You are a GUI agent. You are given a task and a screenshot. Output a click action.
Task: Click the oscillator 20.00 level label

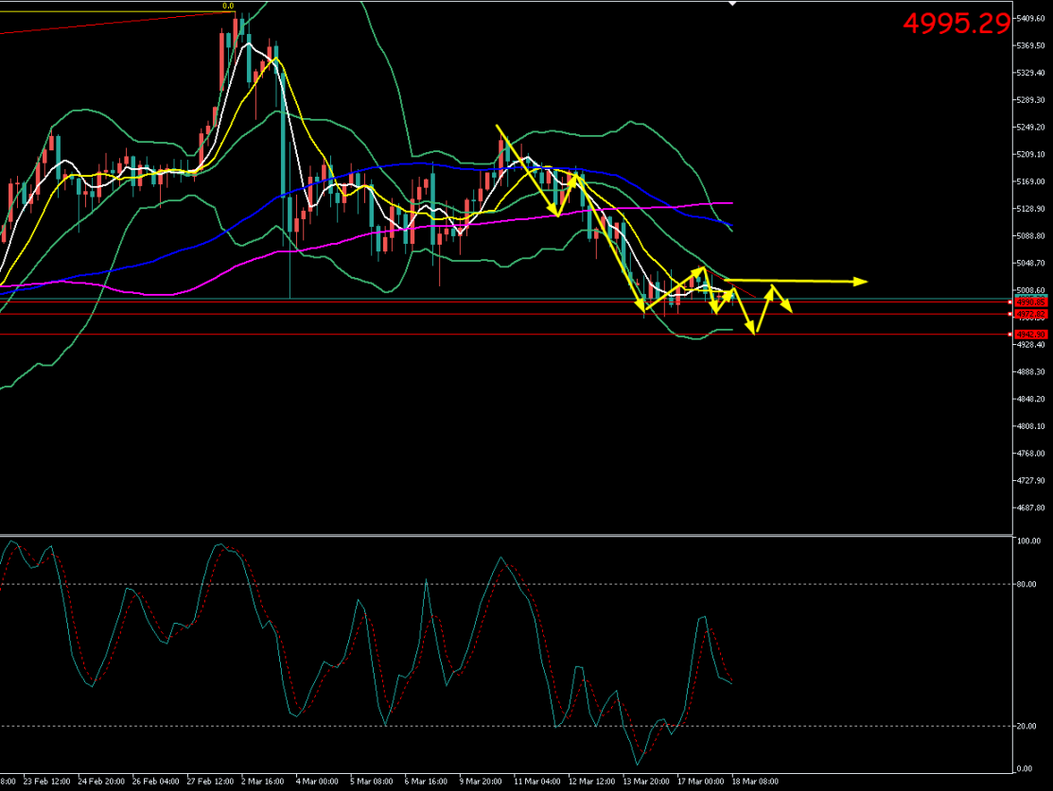point(1027,726)
